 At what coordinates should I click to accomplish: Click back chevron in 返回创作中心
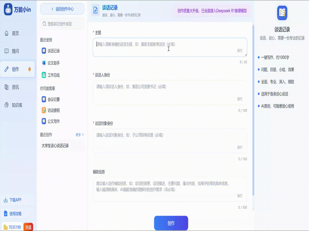(52, 9)
